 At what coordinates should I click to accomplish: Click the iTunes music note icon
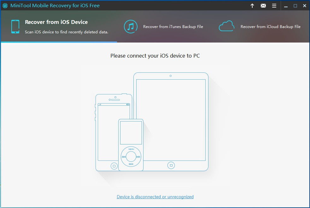click(x=131, y=27)
